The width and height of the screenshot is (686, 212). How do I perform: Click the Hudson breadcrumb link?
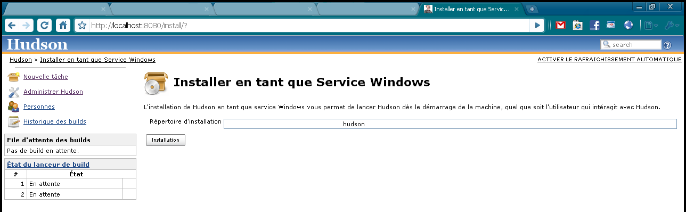(x=21, y=60)
